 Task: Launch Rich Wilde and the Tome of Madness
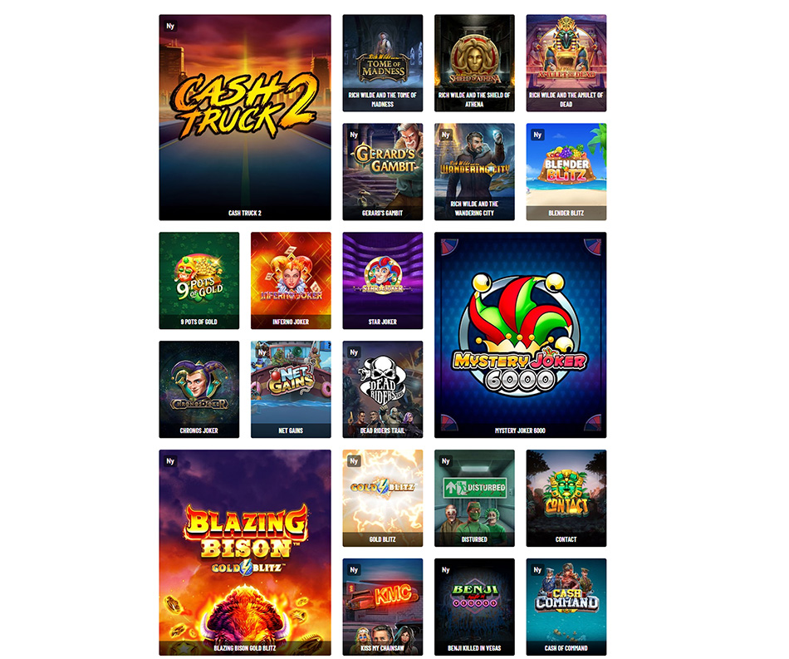382,63
